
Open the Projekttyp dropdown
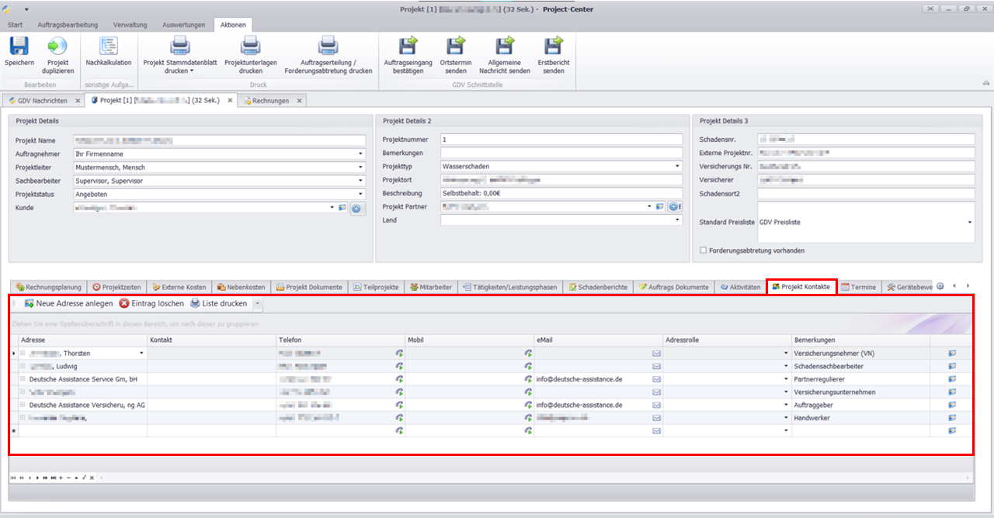[x=678, y=167]
